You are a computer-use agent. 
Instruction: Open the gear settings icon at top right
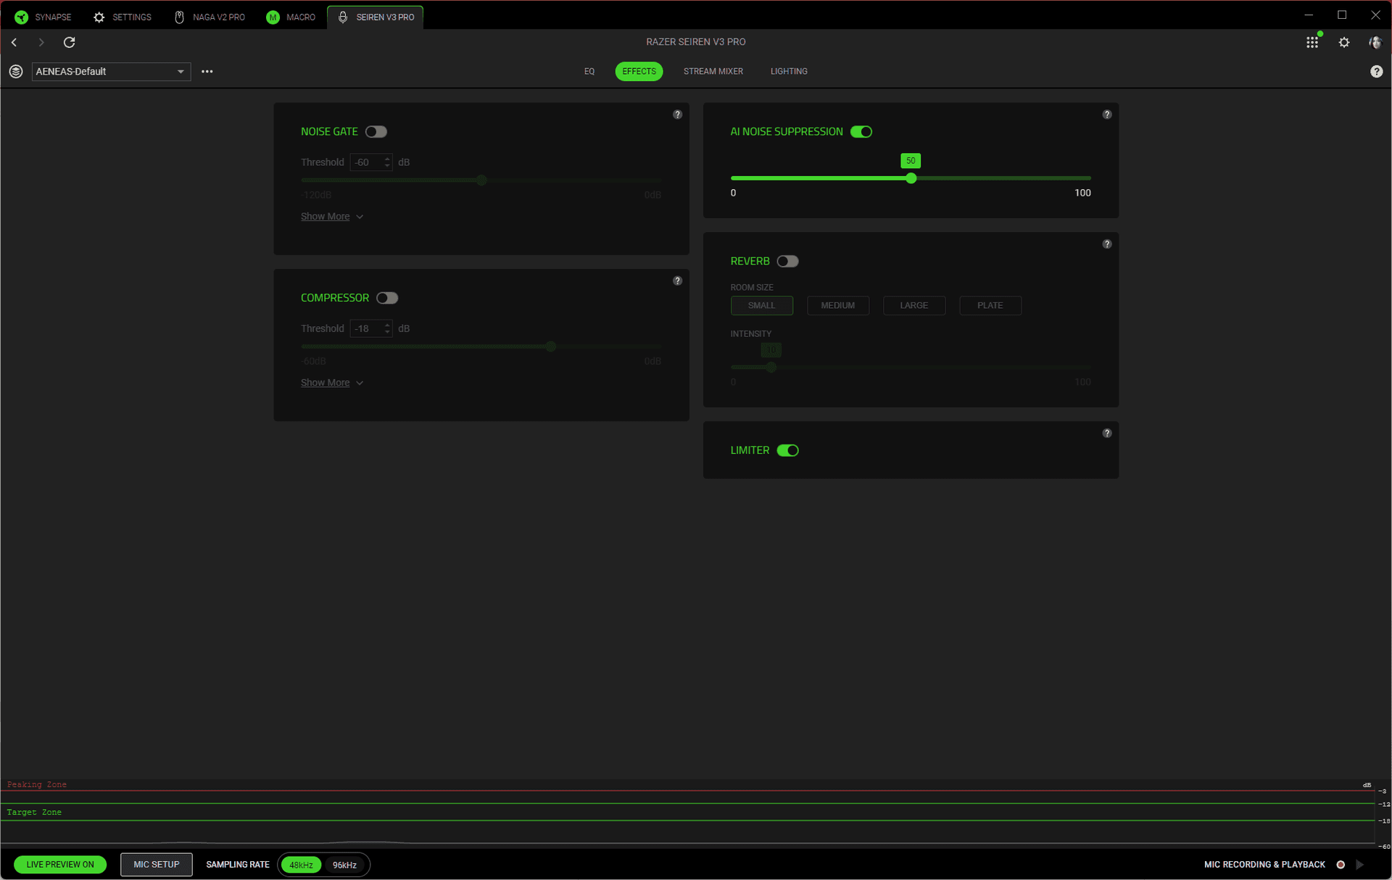click(x=1344, y=43)
